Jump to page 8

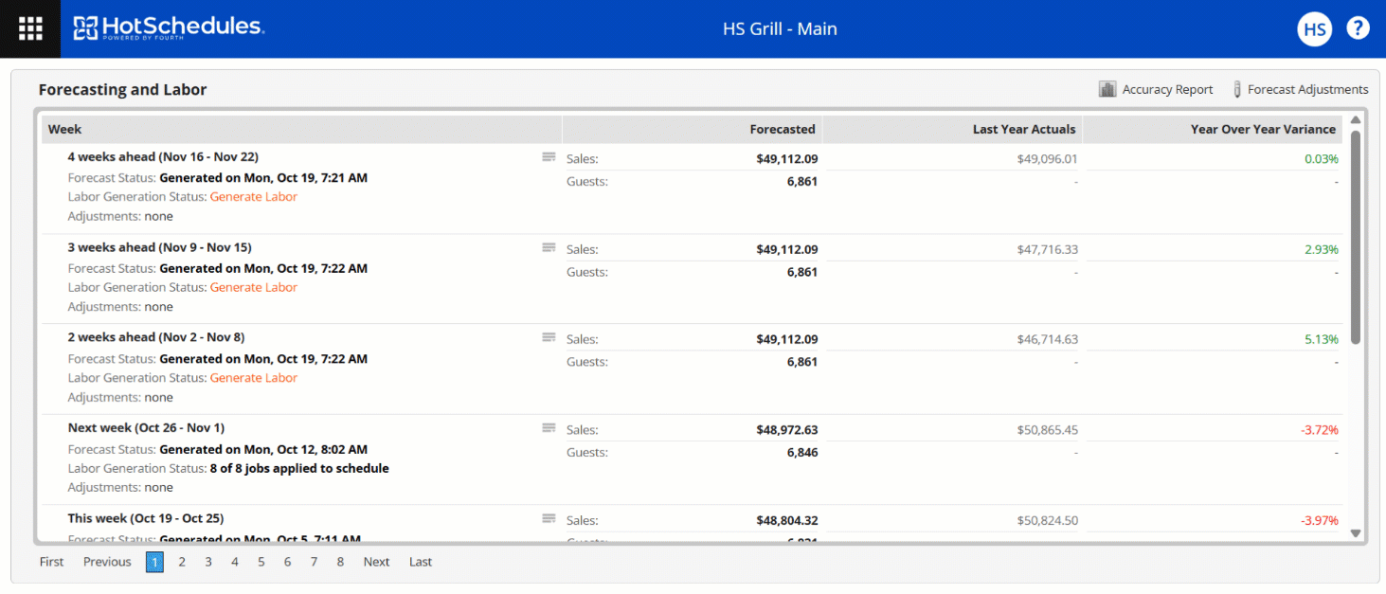(x=340, y=562)
